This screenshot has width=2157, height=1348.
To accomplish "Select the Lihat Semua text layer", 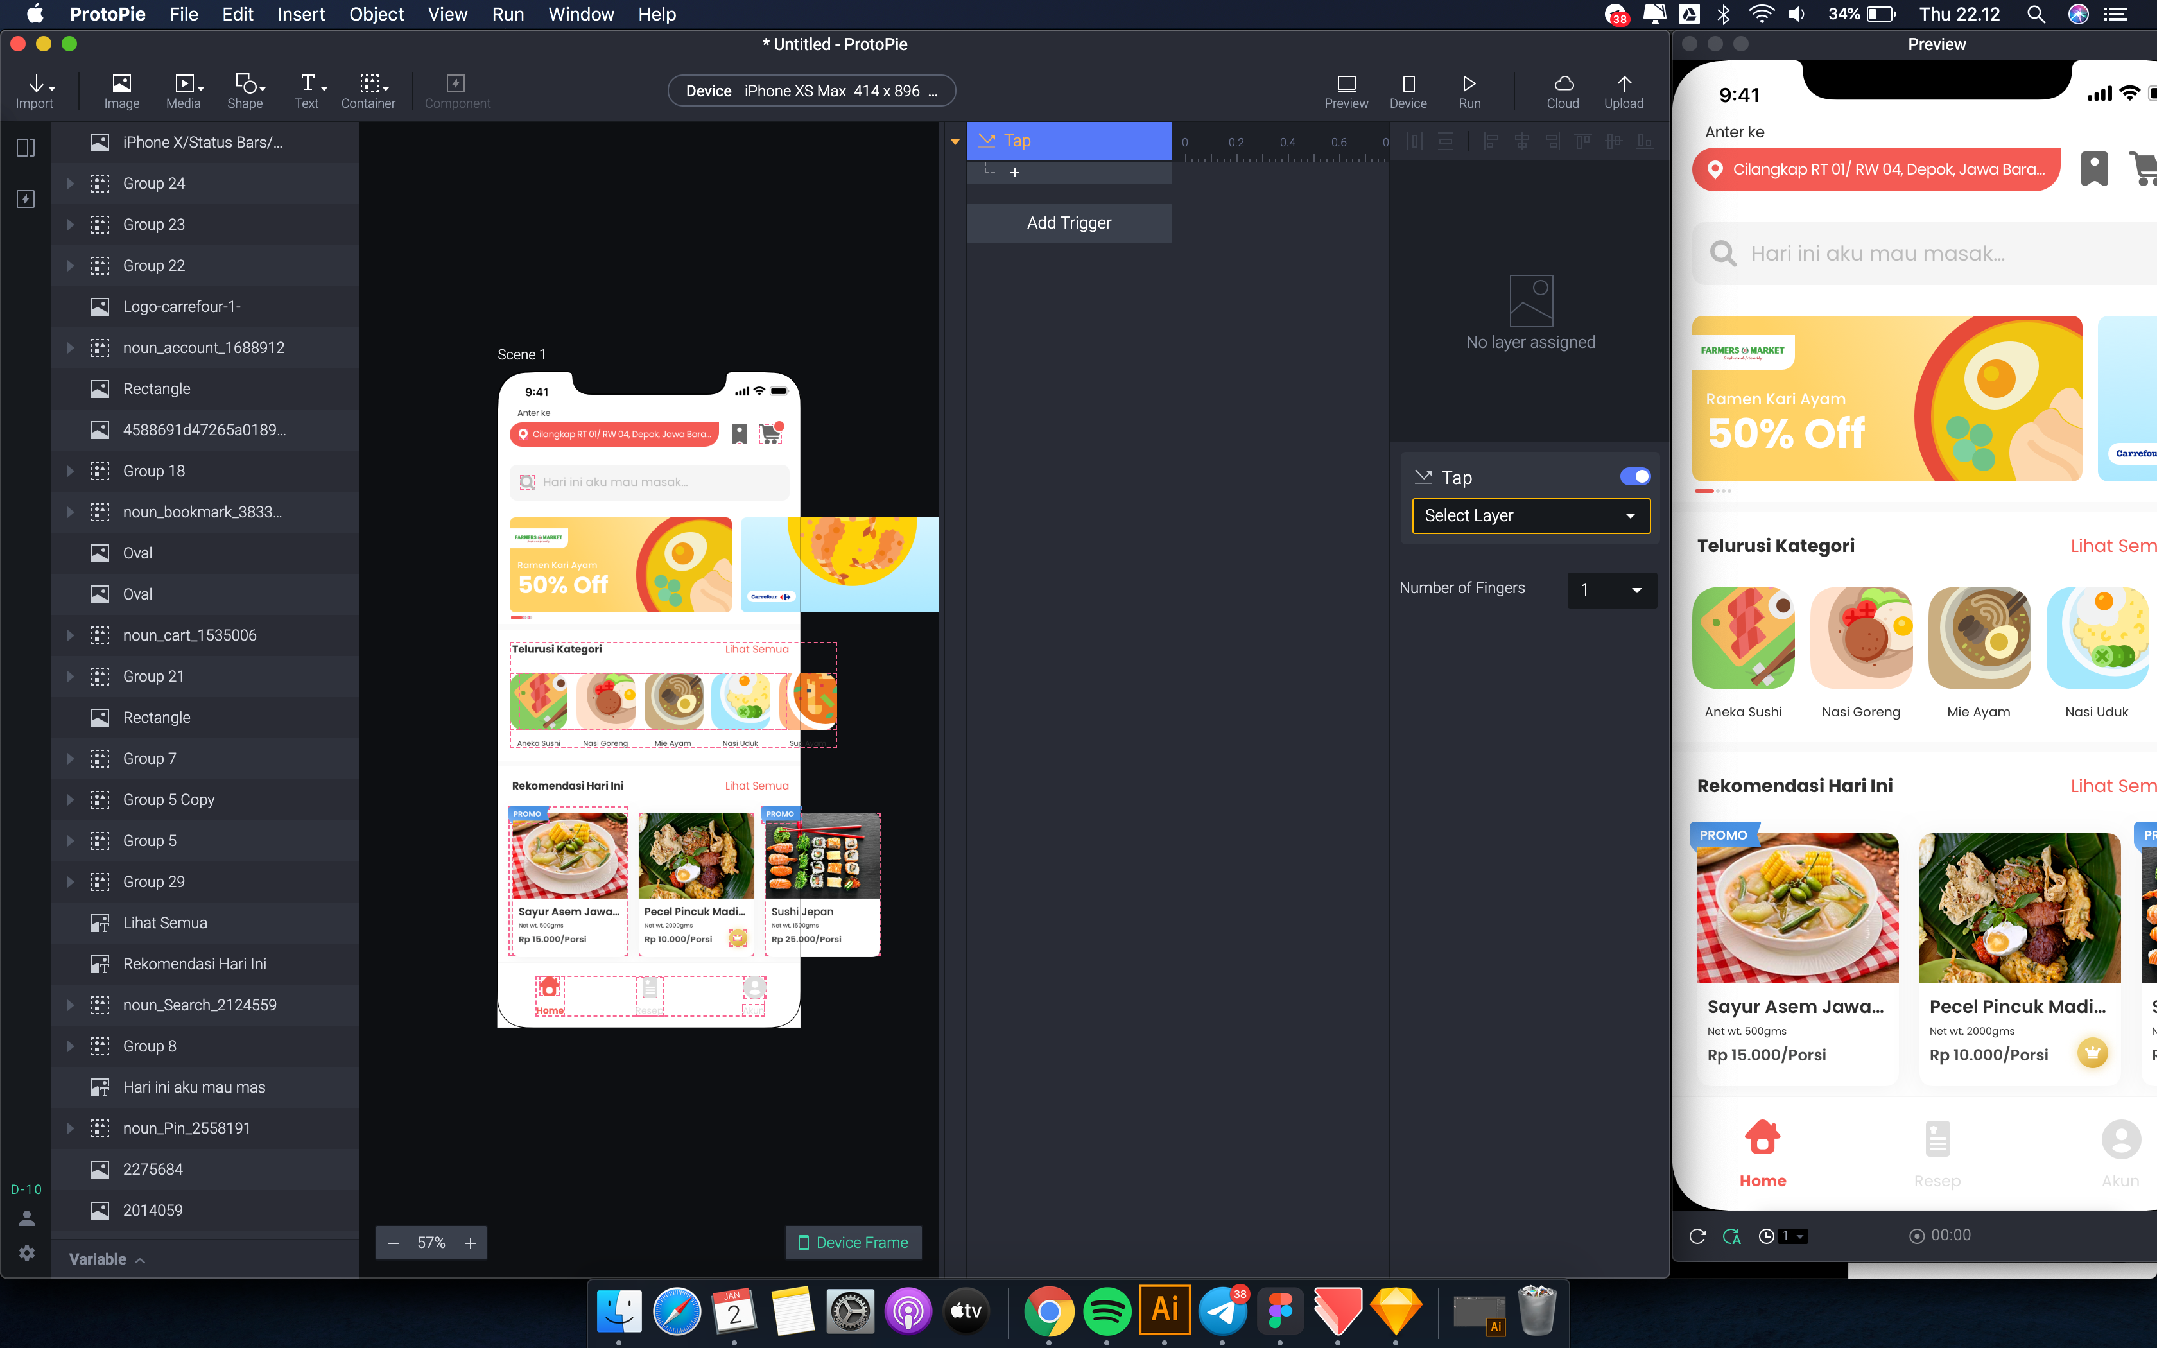I will 206,923.
